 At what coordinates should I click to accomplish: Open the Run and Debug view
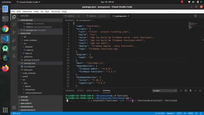(14, 40)
